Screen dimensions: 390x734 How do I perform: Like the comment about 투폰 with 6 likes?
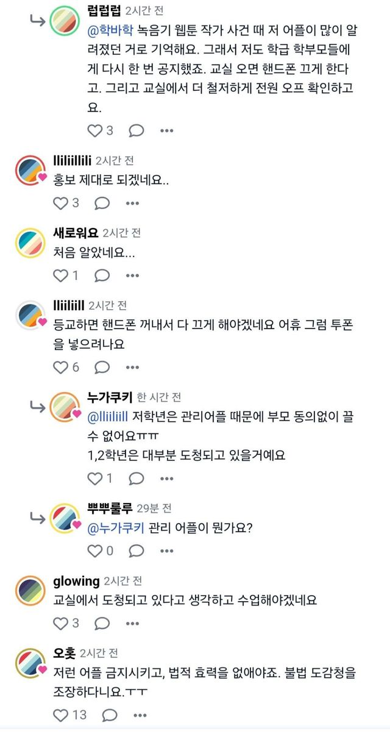pos(61,367)
